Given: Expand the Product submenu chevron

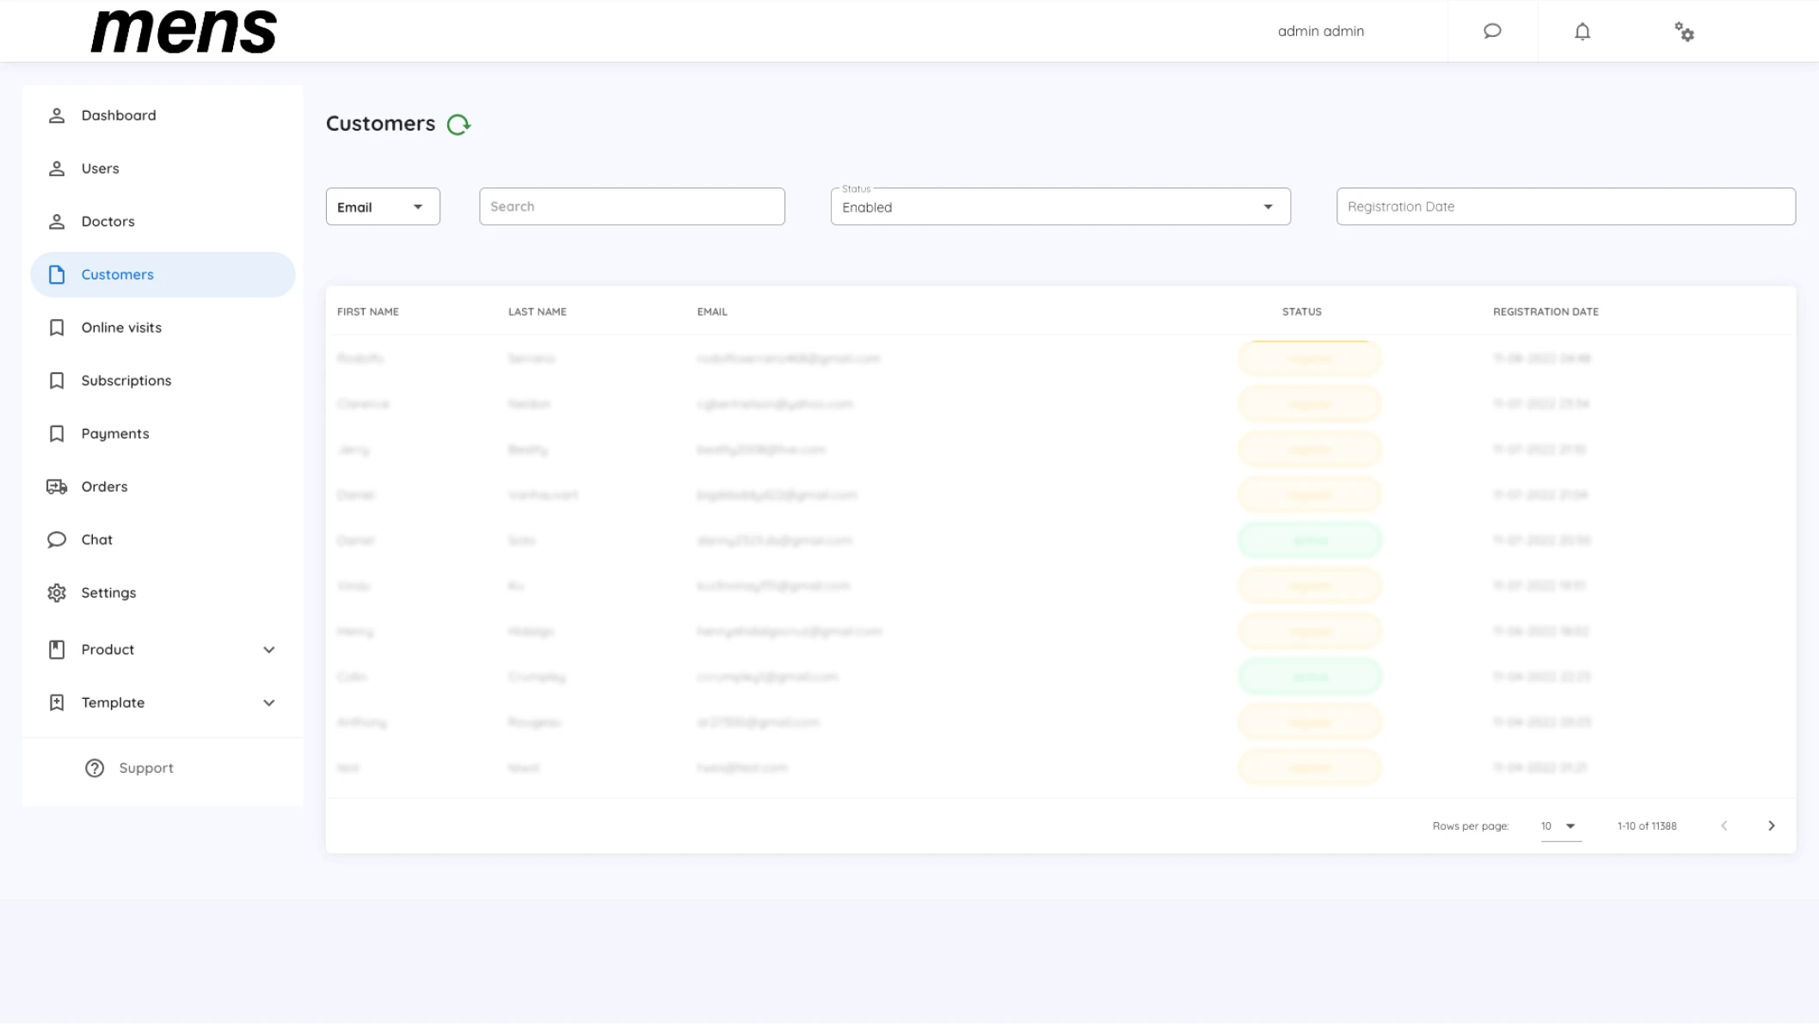Looking at the screenshot, I should 269,650.
